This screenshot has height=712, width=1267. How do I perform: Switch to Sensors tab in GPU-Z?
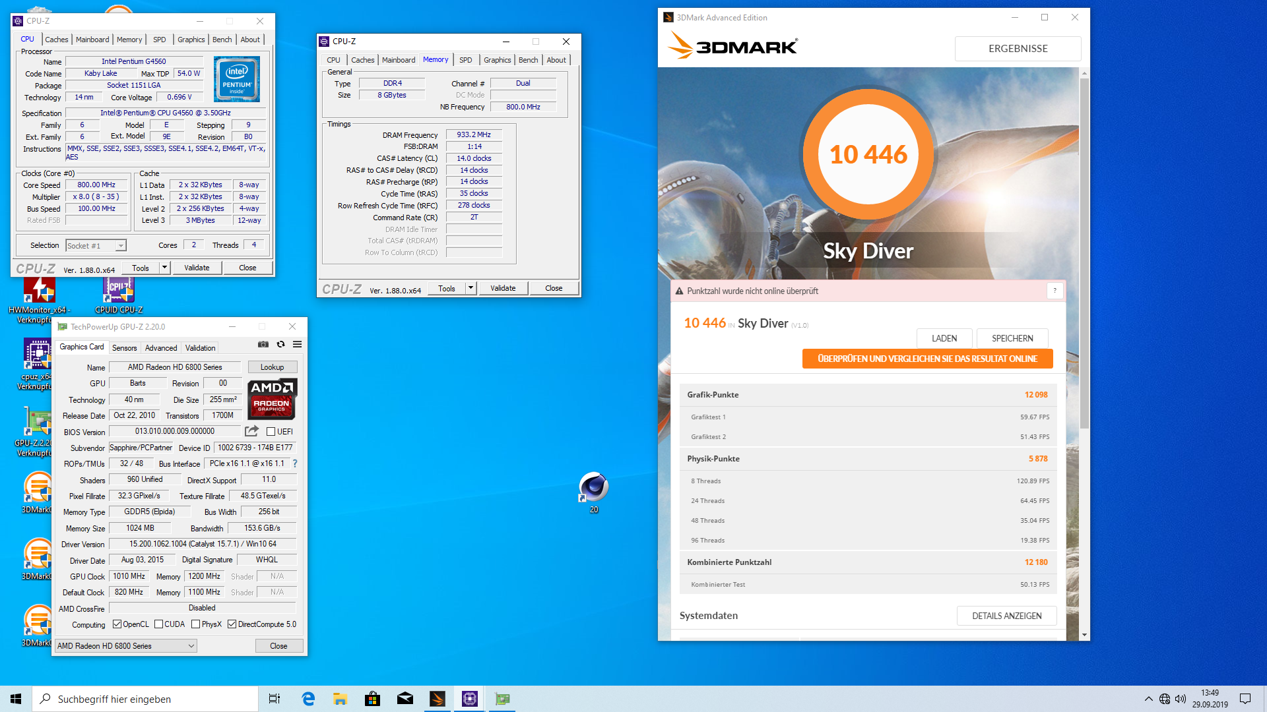click(125, 348)
